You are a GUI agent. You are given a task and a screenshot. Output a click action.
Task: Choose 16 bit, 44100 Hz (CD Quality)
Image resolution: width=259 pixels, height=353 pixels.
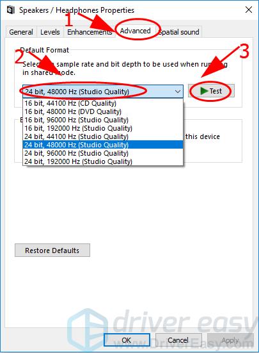[x=103, y=103]
